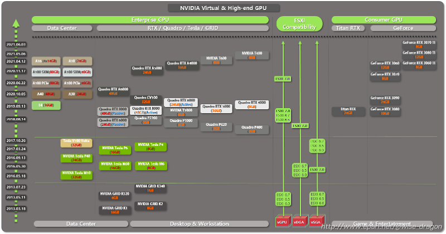Click the 2021.04.12 date marker

click(x=16, y=61)
